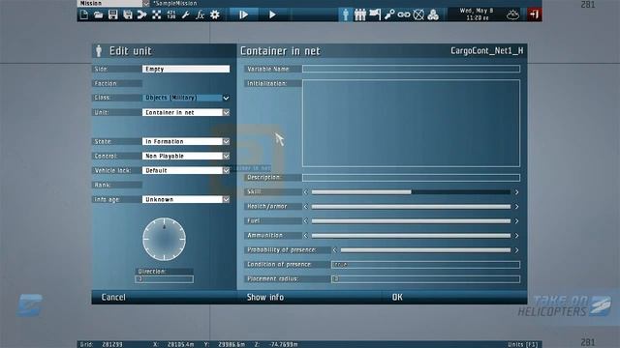Create a new mission with the blank page icon
The height and width of the screenshot is (348, 620).
pos(84,15)
